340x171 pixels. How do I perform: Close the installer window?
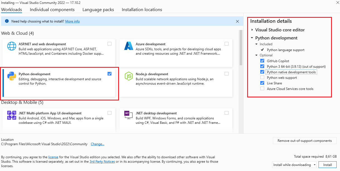(337, 2)
